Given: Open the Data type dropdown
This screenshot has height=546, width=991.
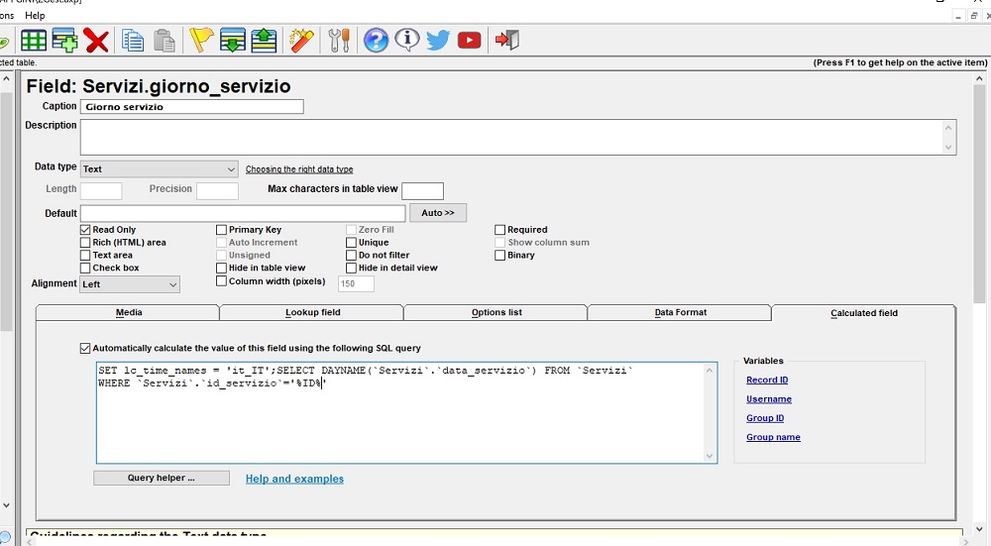Looking at the screenshot, I should pos(160,169).
